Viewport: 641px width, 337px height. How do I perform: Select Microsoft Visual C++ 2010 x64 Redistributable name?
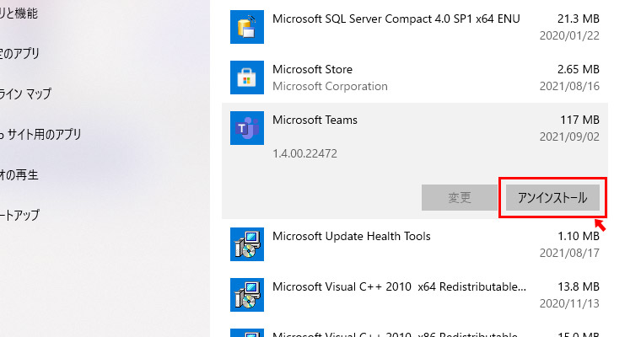point(400,286)
